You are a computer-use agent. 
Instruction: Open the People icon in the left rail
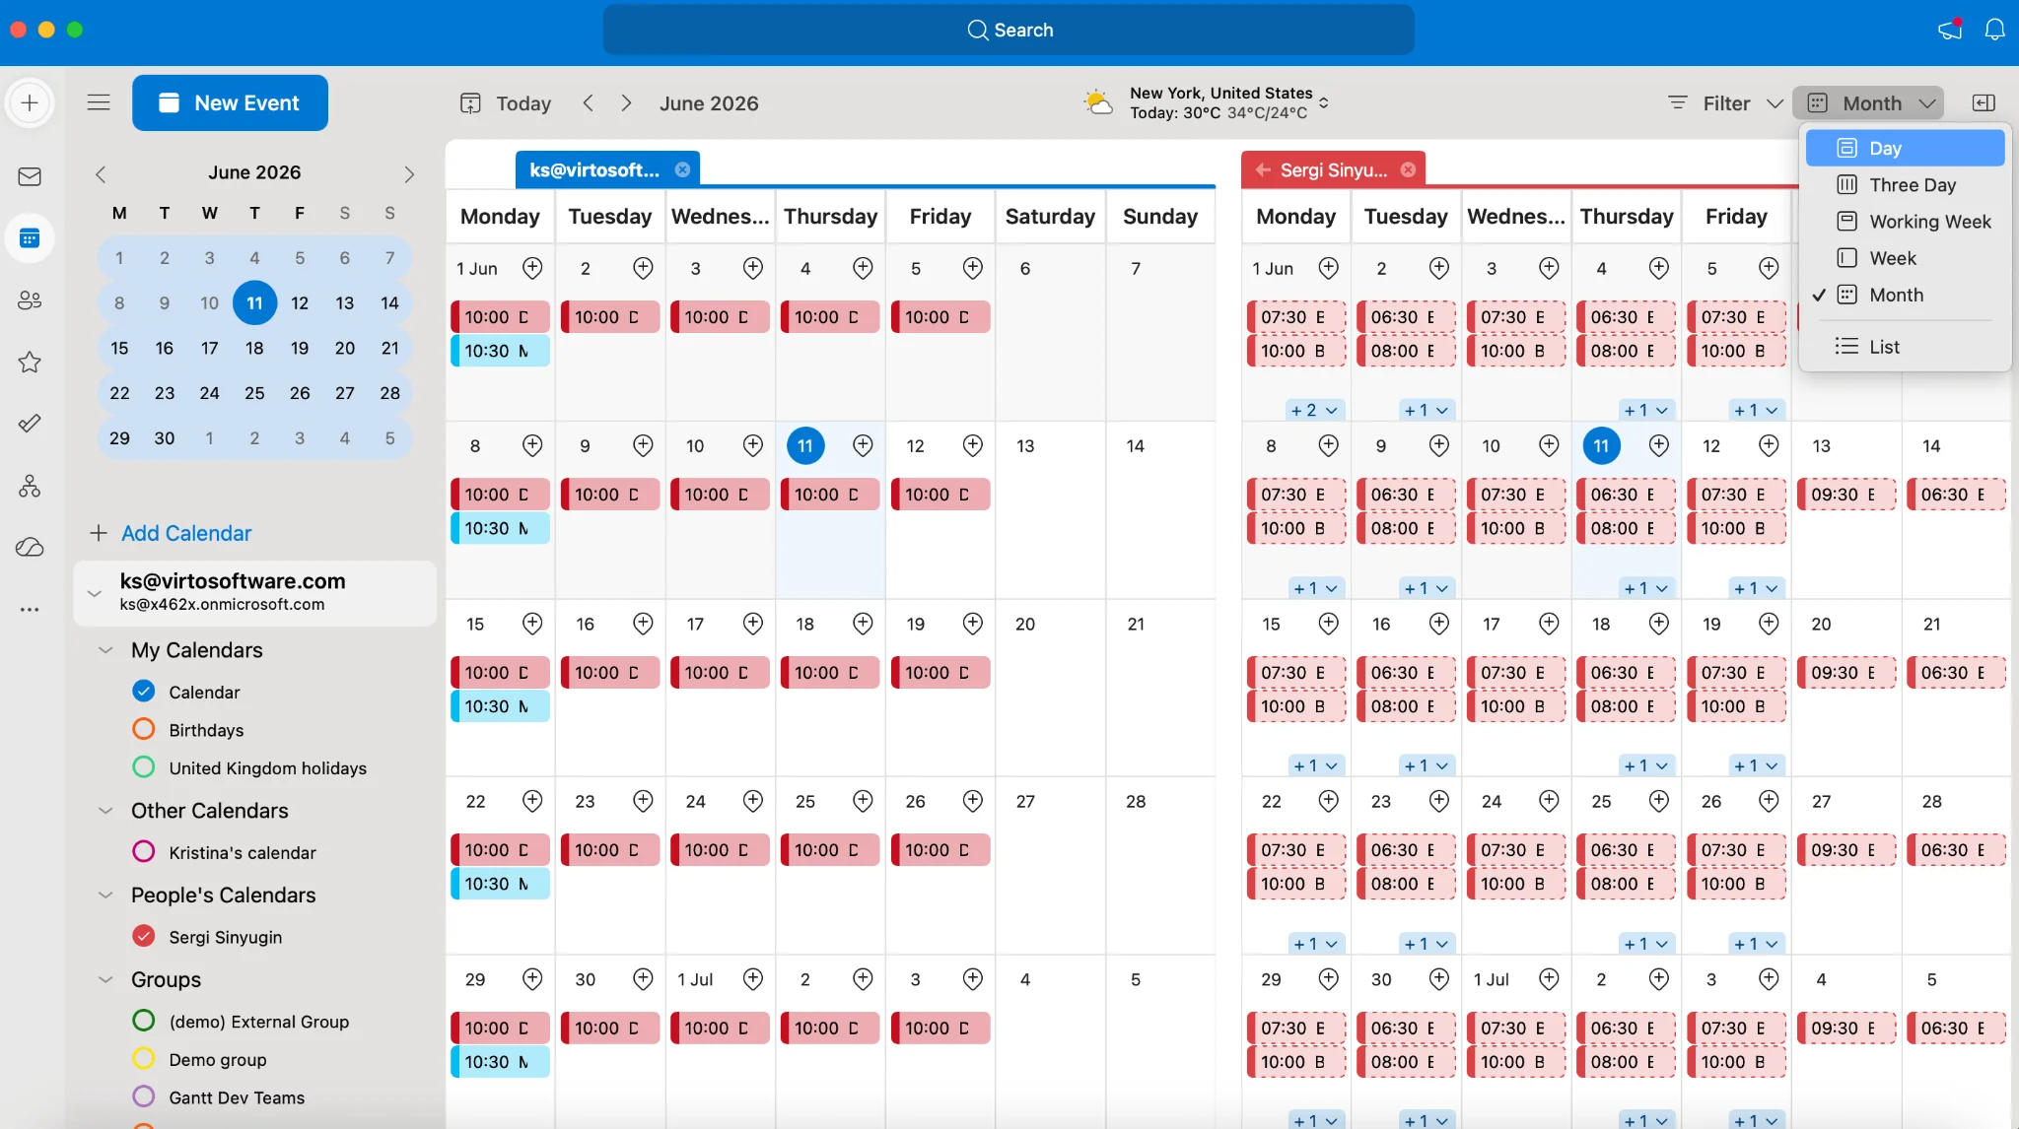pyautogui.click(x=30, y=300)
